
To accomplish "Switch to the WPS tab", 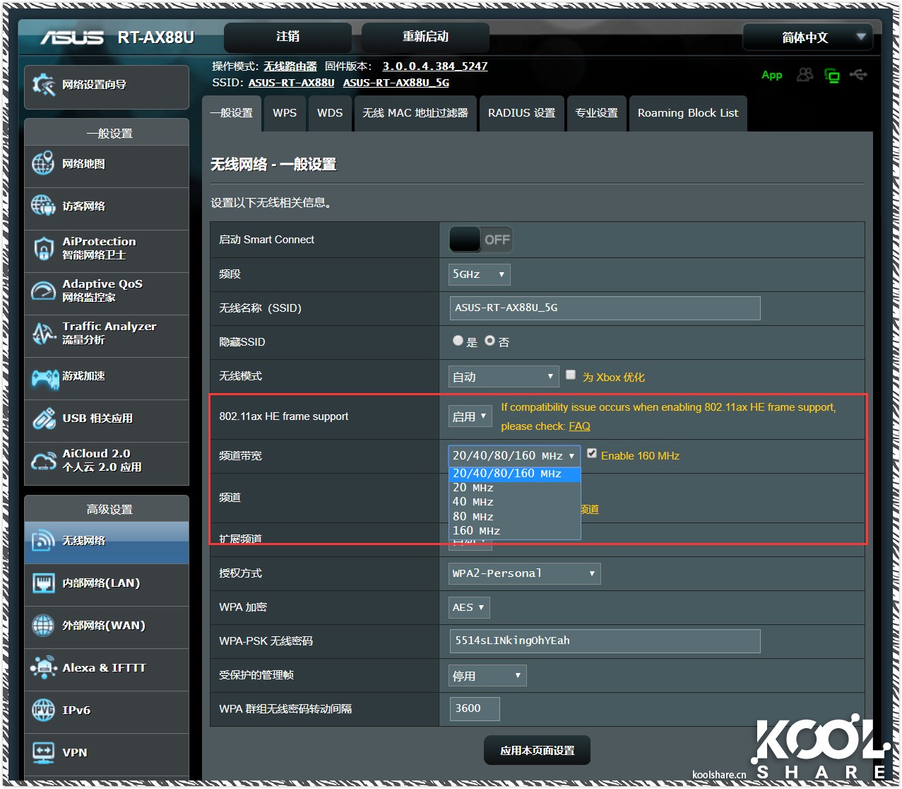I will coord(285,113).
